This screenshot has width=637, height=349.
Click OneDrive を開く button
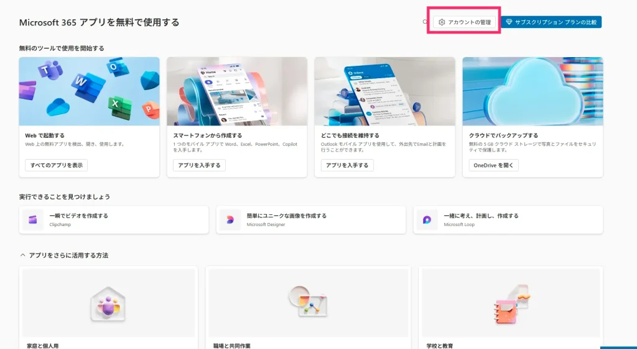point(493,165)
